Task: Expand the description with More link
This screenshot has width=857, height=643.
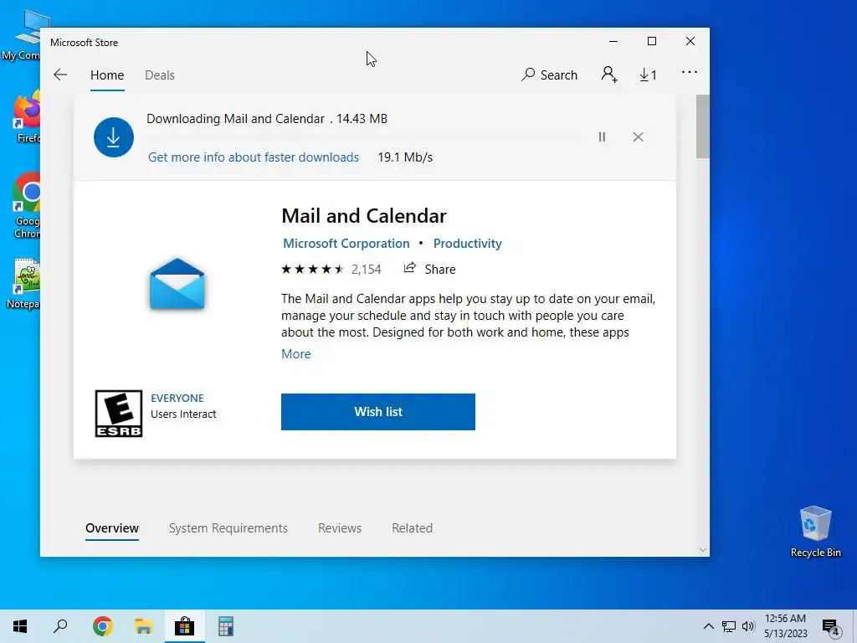Action: (295, 354)
